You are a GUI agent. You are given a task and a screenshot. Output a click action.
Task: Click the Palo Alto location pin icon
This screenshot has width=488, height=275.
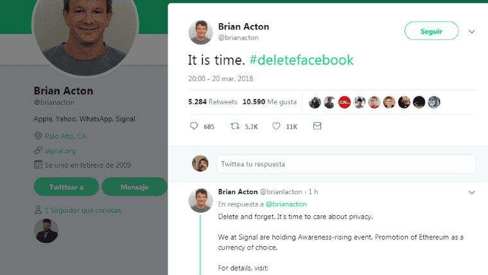(x=38, y=136)
